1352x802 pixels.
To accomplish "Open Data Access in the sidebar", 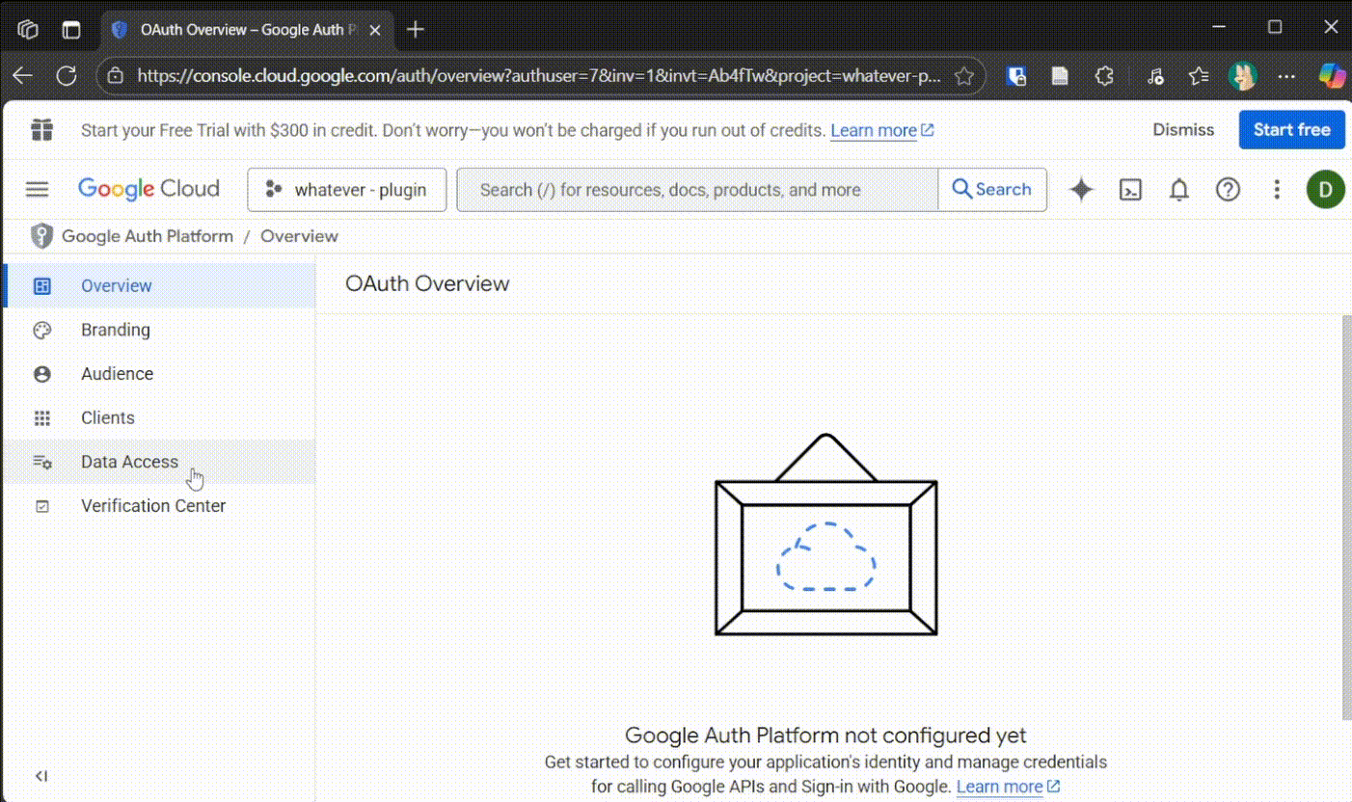I will (159, 462).
